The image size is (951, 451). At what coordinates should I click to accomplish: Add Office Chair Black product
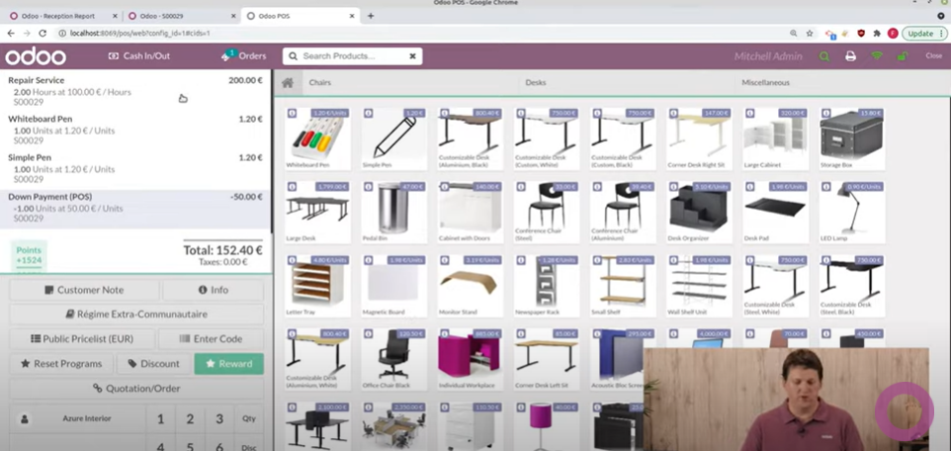[393, 359]
